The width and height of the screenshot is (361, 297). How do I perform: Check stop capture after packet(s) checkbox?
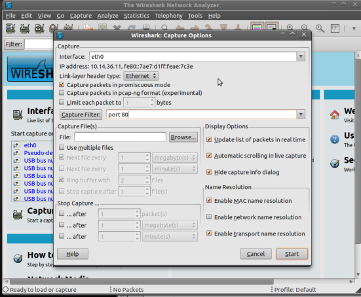tap(62, 213)
